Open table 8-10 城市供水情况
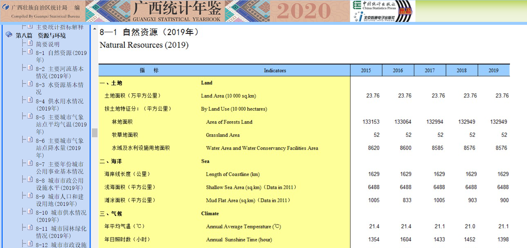This screenshot has width=527, height=248. tap(61, 216)
